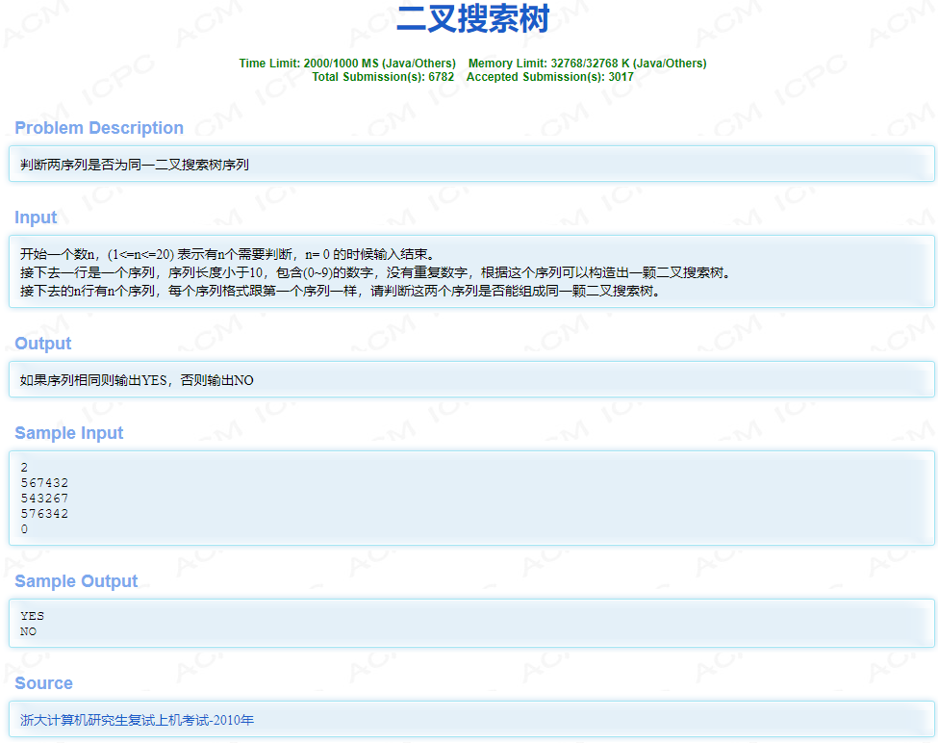Click the Time Limit 2000/1000 MS text
The image size is (938, 743).
coord(347,64)
